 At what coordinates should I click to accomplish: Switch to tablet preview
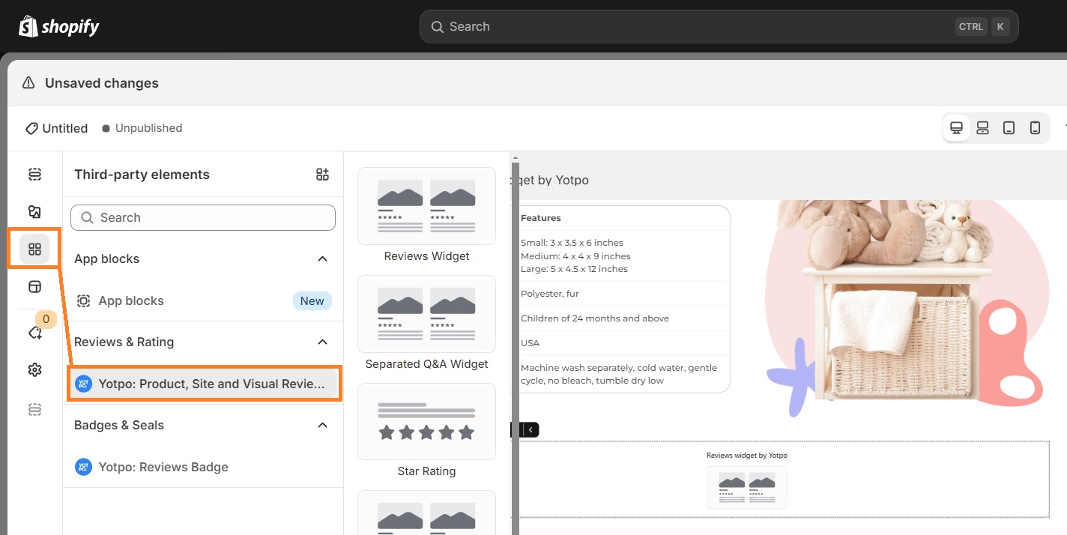pos(1009,127)
